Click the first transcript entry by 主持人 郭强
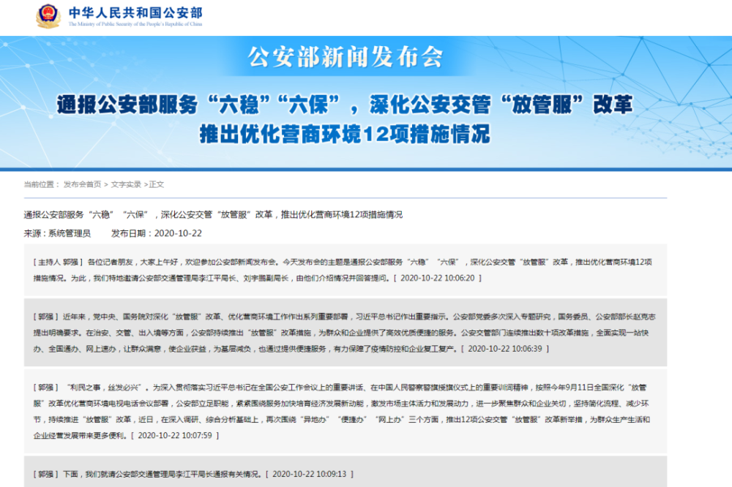This screenshot has width=732, height=487. (x=346, y=270)
